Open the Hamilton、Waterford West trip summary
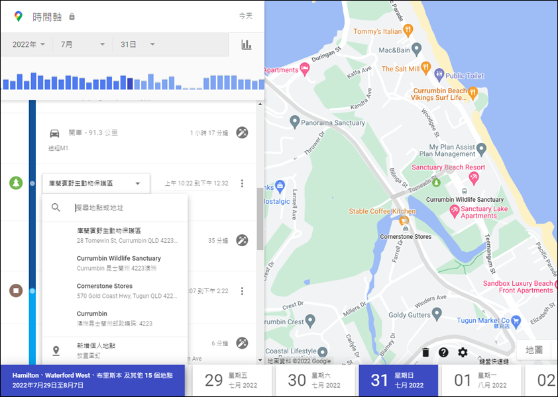558x397 pixels. [93, 380]
